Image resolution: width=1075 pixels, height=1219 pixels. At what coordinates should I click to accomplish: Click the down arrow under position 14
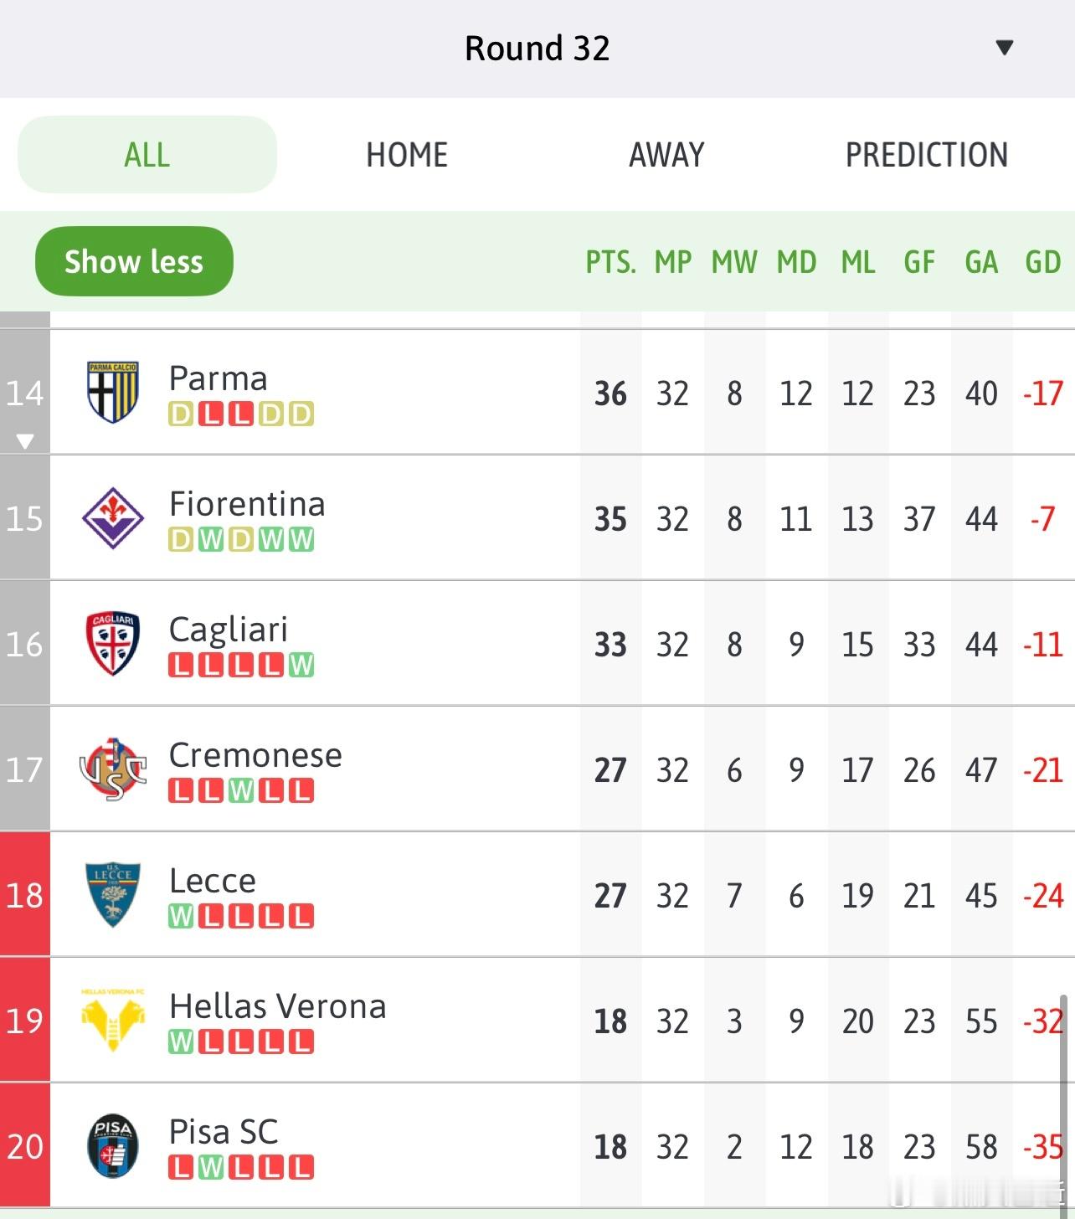(25, 440)
